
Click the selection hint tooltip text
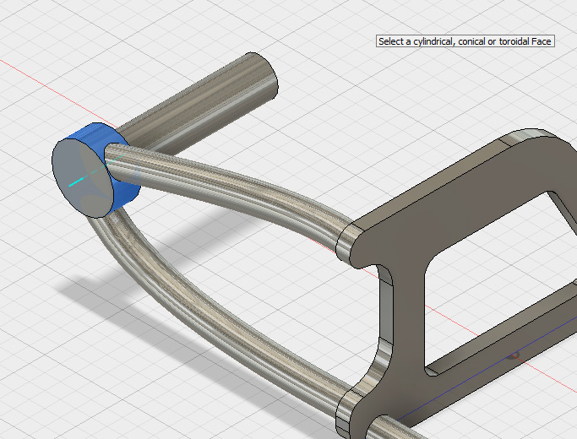pos(465,41)
